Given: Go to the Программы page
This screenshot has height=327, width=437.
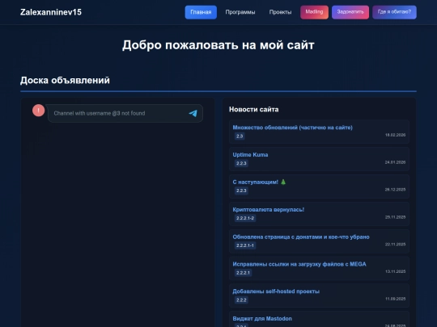Looking at the screenshot, I should pyautogui.click(x=240, y=12).
